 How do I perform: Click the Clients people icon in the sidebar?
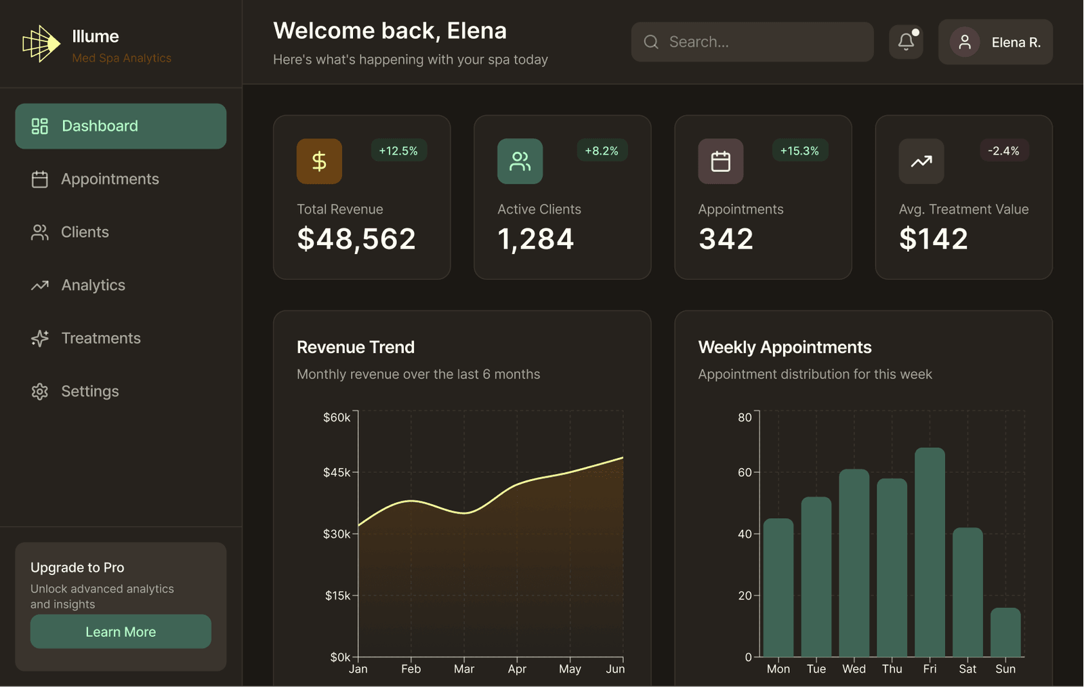click(40, 232)
